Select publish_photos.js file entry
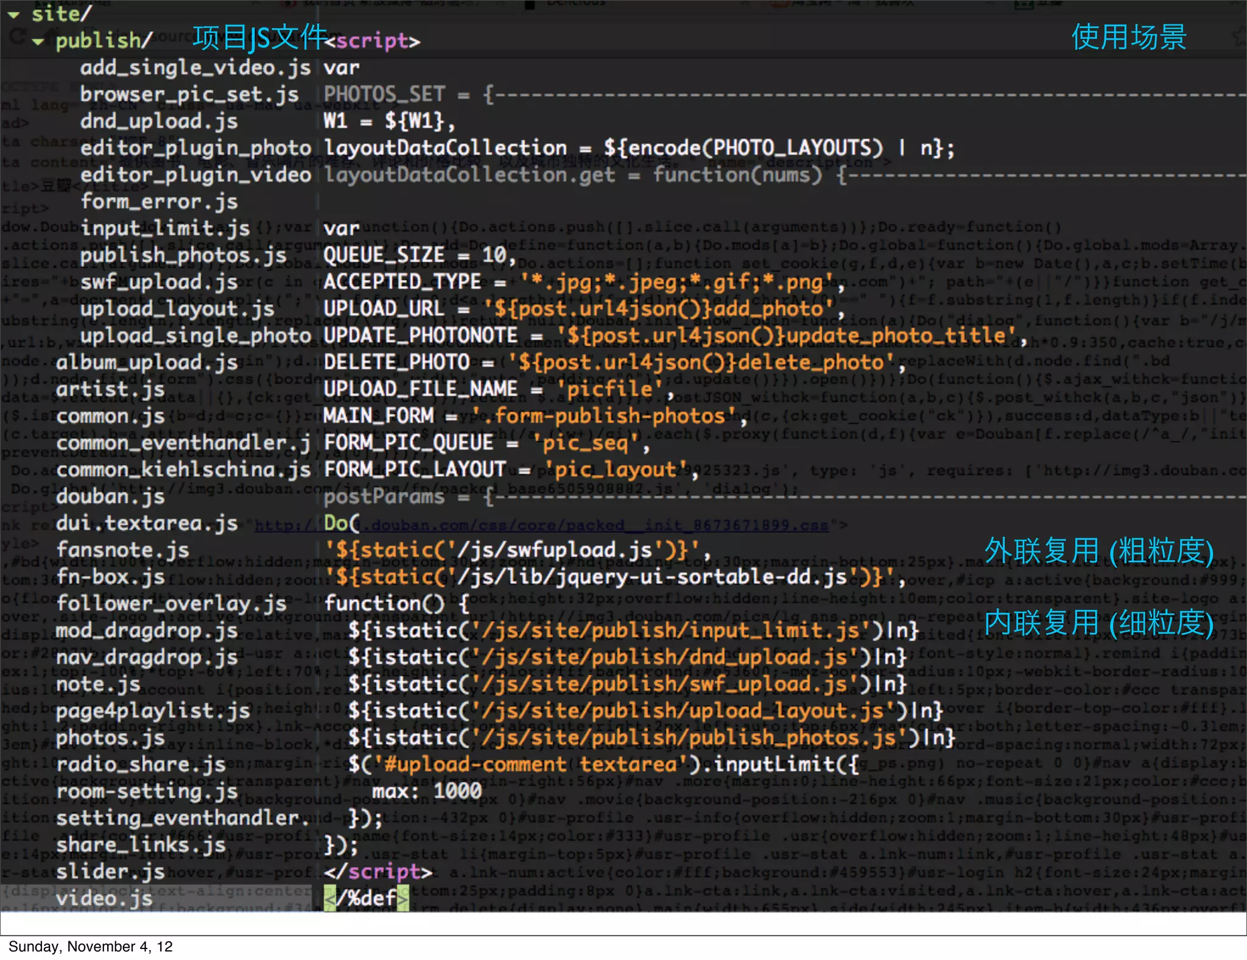1247x960 pixels. coord(183,255)
